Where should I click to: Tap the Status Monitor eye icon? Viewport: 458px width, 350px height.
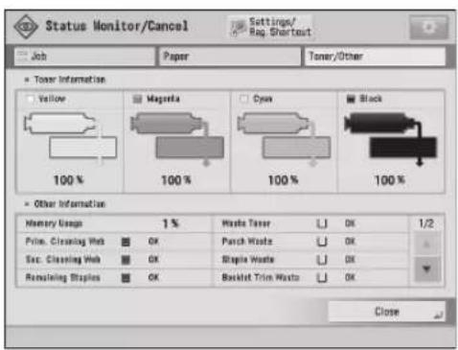[26, 27]
